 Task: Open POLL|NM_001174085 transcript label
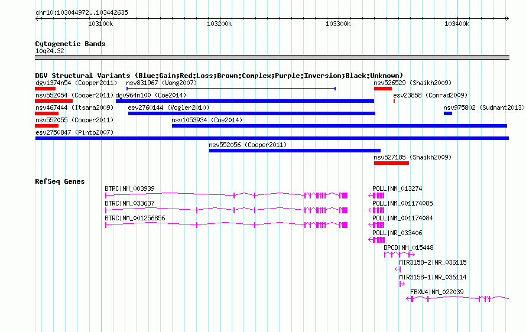tap(402, 203)
